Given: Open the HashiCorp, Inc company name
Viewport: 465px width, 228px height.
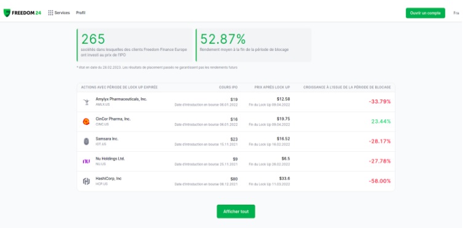Looking at the screenshot, I should [x=108, y=178].
